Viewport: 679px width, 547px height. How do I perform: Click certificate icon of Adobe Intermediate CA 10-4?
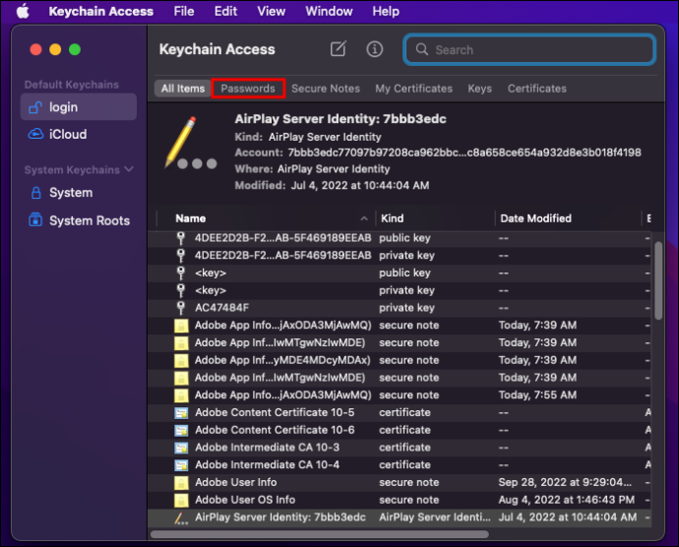[x=181, y=465]
